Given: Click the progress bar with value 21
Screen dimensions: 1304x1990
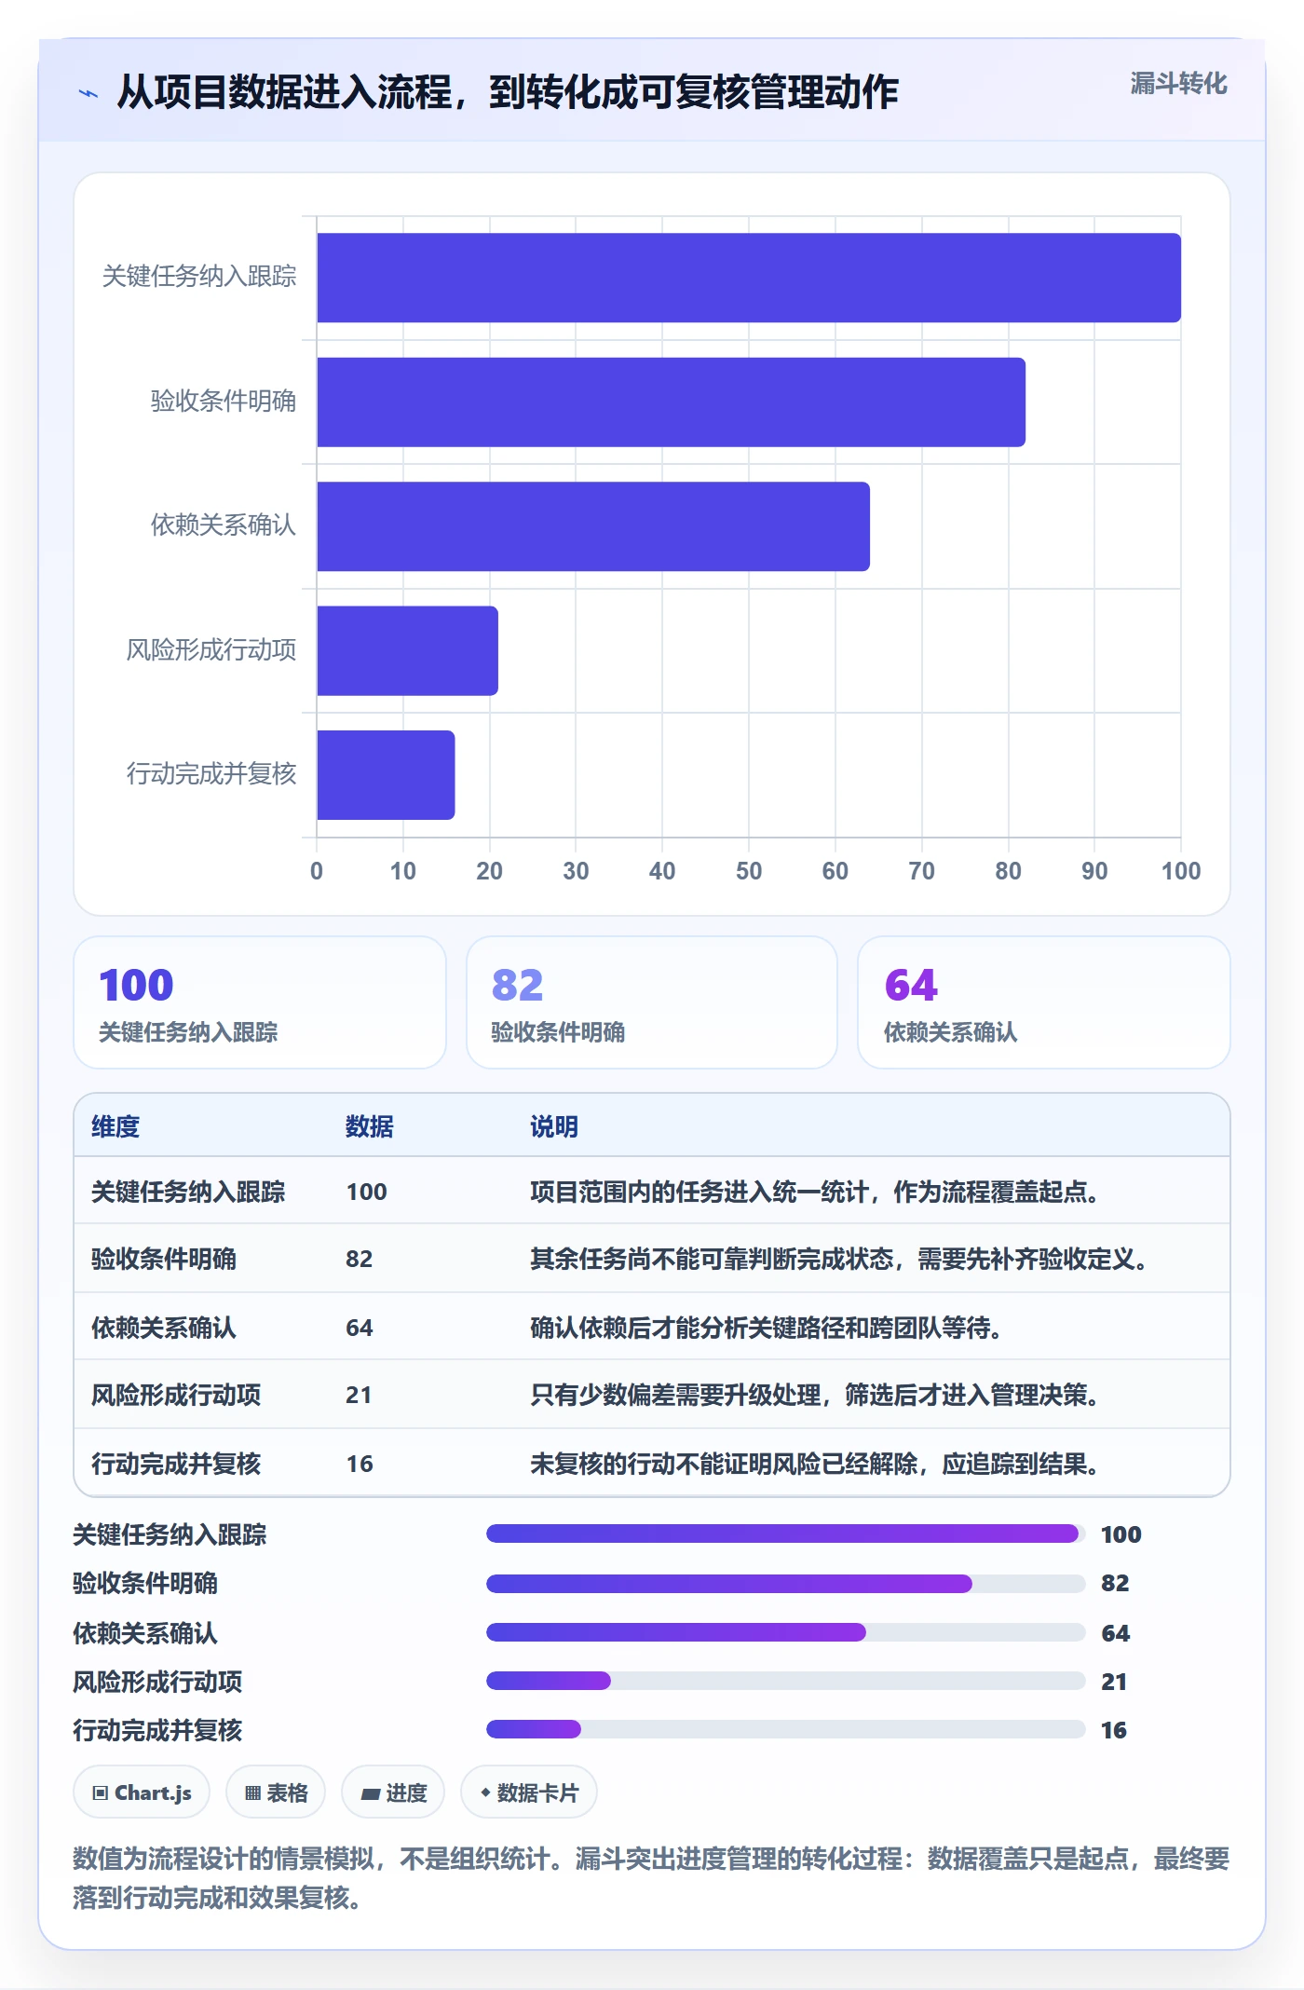Looking at the screenshot, I should coord(785,1681).
